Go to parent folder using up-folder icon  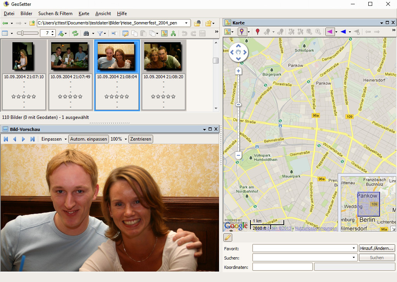32,23
